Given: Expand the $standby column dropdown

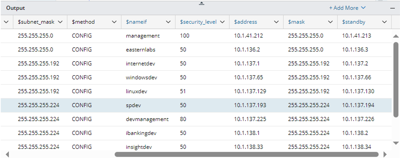Looking at the screenshot, I should point(384,22).
